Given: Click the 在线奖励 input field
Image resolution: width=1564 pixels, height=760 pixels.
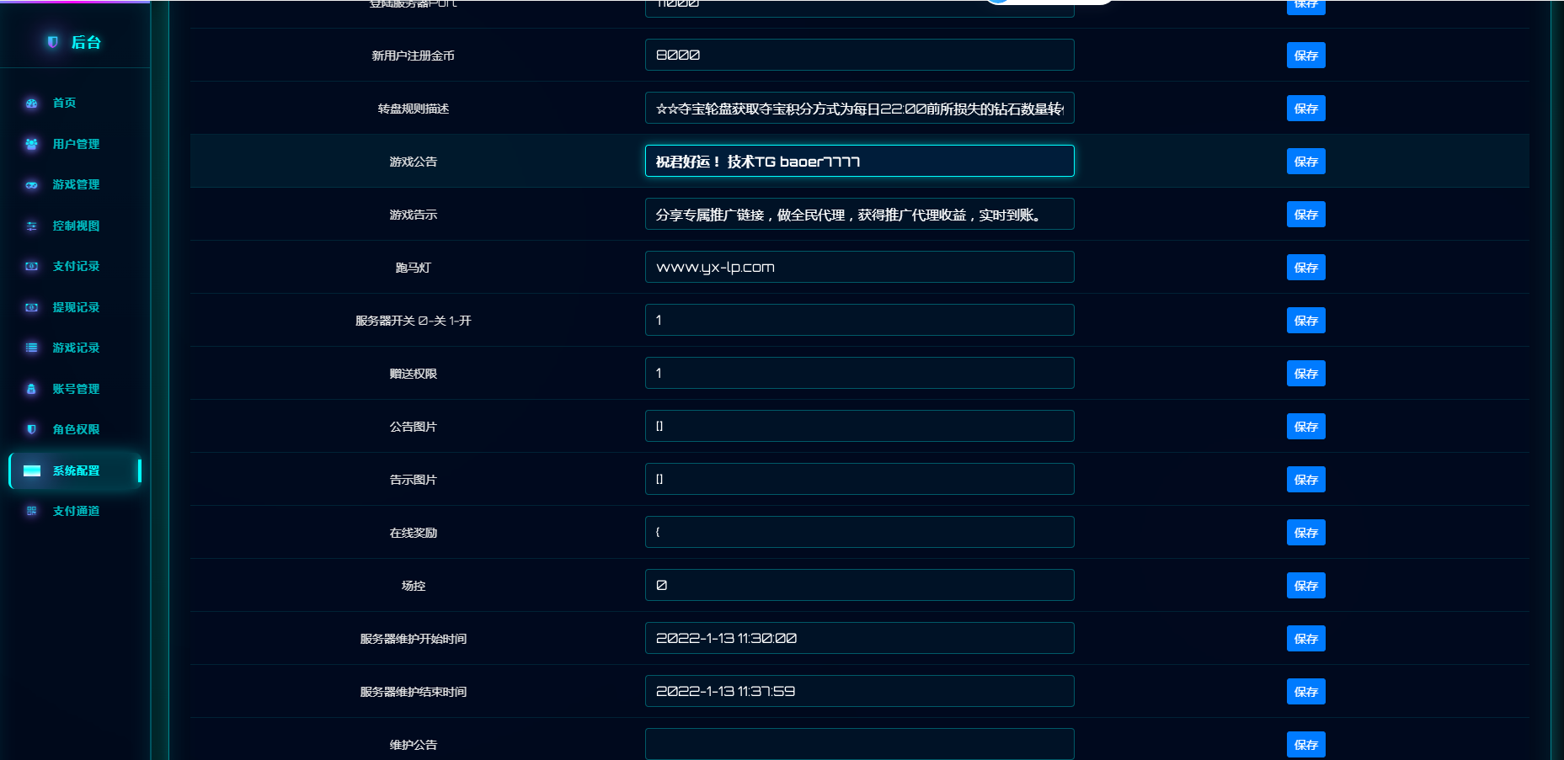Looking at the screenshot, I should (x=859, y=532).
